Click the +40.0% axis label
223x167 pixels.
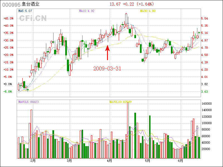(x=9, y=26)
